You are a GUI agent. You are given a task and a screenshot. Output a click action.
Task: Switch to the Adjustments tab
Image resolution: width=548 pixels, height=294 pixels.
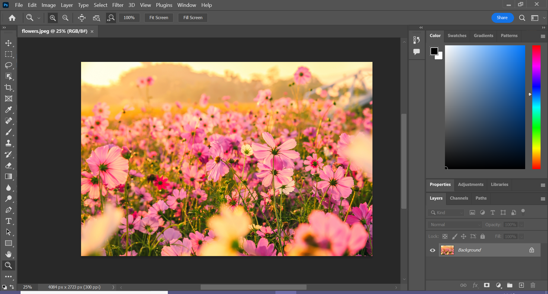coord(471,184)
